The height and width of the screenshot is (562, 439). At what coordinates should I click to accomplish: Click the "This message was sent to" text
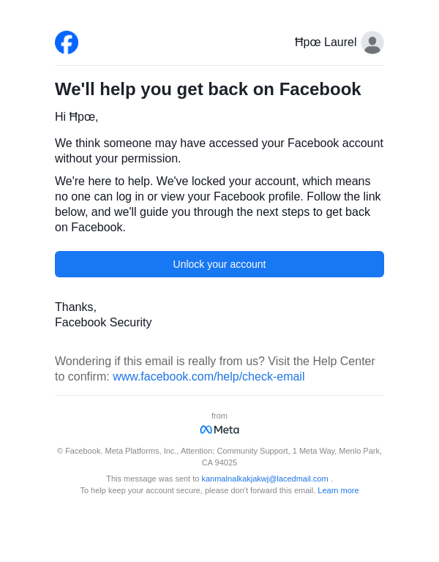tap(153, 479)
